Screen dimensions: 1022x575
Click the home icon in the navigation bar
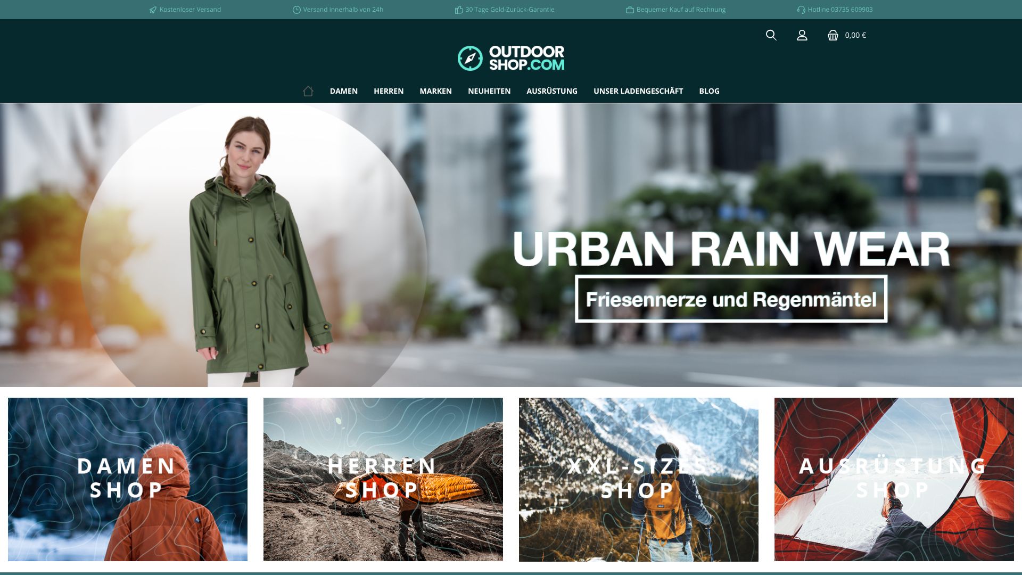pyautogui.click(x=307, y=91)
